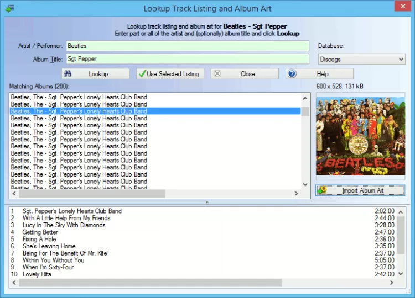Click the left arrow of track listing horizontal scrollbar
This screenshot has height=298, width=415.
pyautogui.click(x=14, y=283)
